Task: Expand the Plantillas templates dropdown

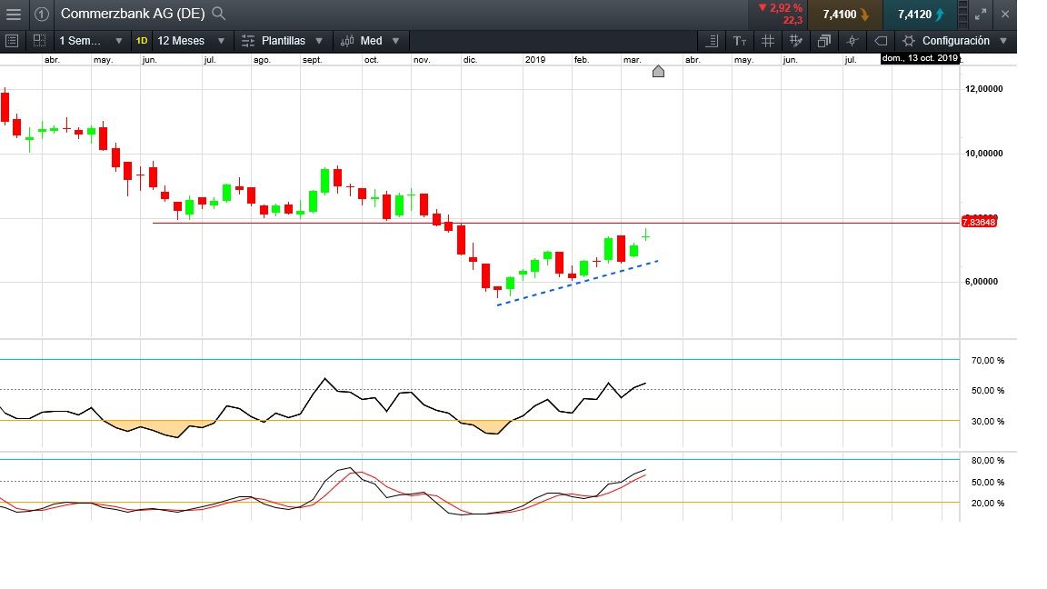Action: 284,41
